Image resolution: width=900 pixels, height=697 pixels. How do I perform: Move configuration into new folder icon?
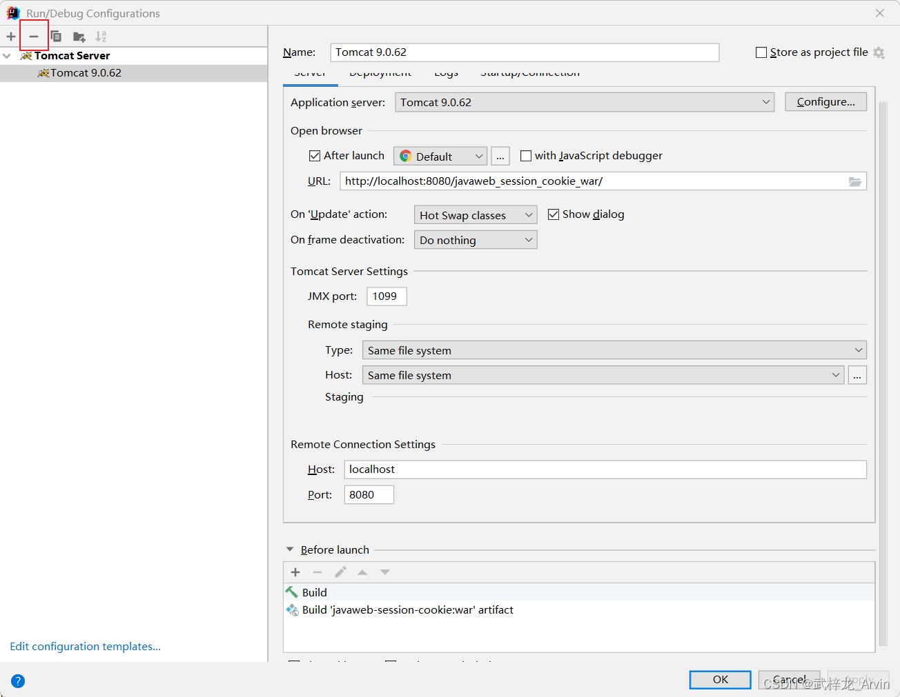(79, 37)
